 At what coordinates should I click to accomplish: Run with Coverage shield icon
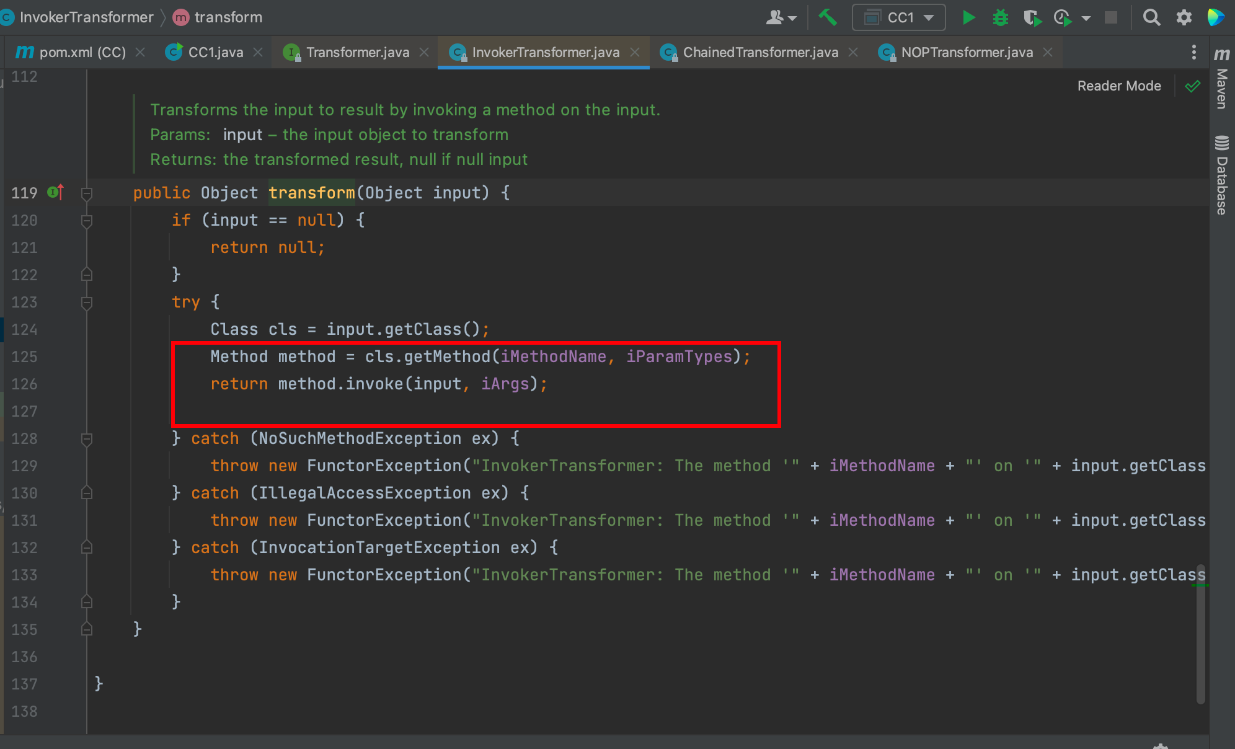[1032, 17]
